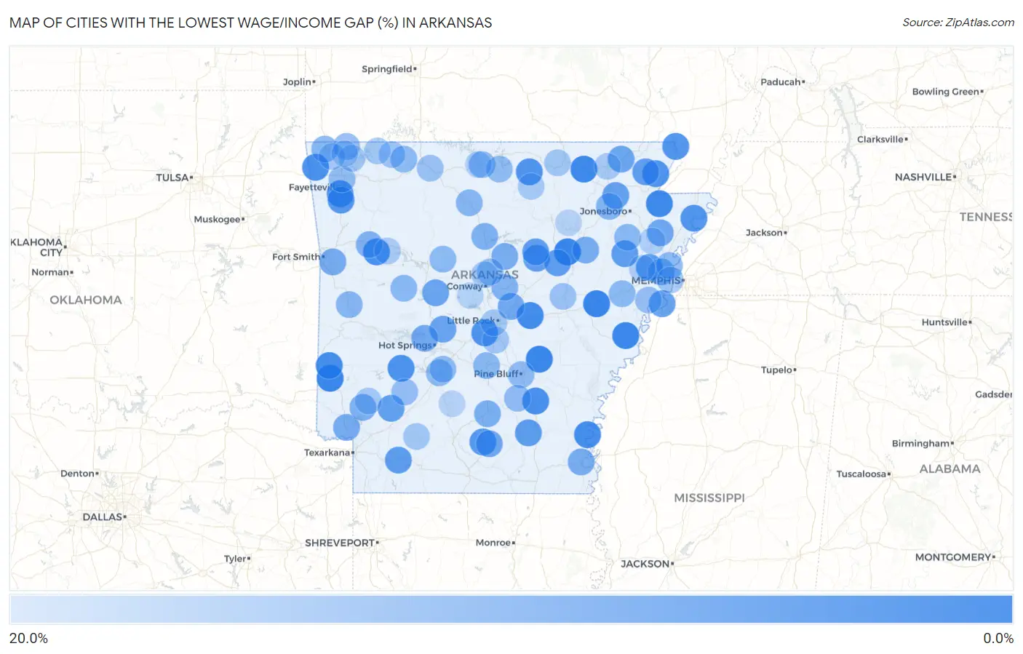The height and width of the screenshot is (654, 1023).
Task: Click the Joplin city label
Action: point(298,82)
